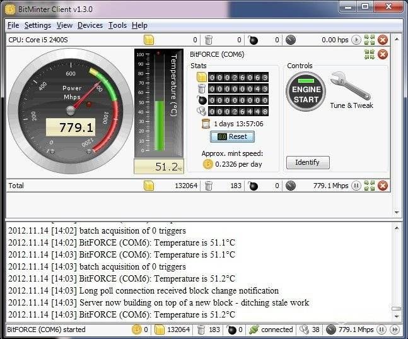Click the status bar rejected trash icon
The height and width of the screenshot is (339, 408).
(x=201, y=330)
